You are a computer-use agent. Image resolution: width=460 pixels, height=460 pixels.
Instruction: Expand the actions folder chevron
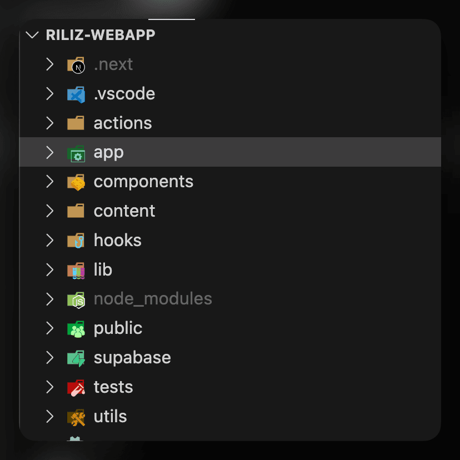click(x=49, y=123)
